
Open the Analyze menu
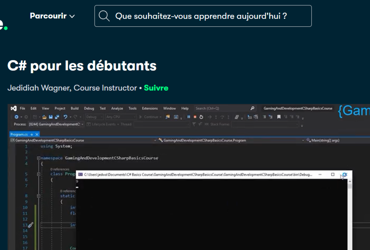click(x=117, y=108)
